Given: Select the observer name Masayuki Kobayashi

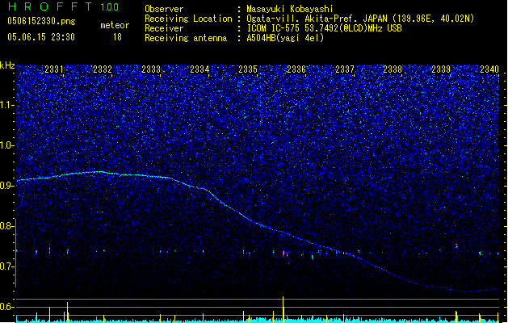Looking at the screenshot, I should (x=290, y=9).
